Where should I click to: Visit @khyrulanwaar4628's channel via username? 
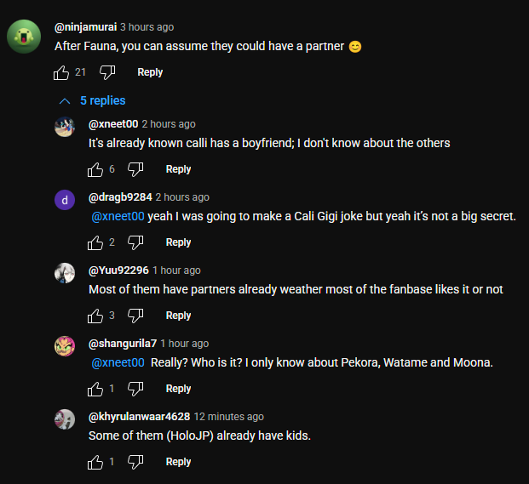click(x=139, y=417)
